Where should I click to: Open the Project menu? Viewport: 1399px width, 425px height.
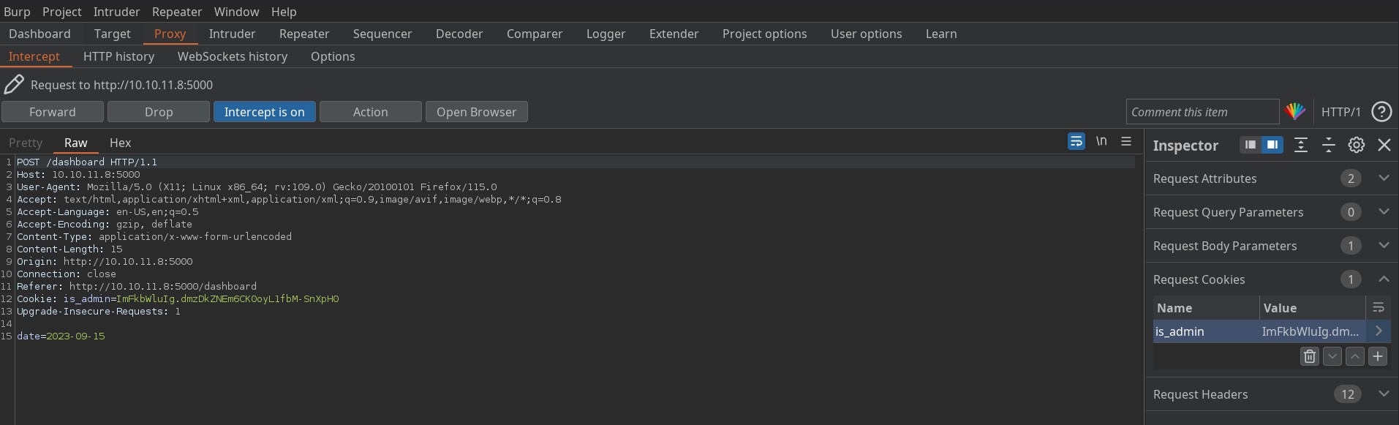(x=62, y=12)
